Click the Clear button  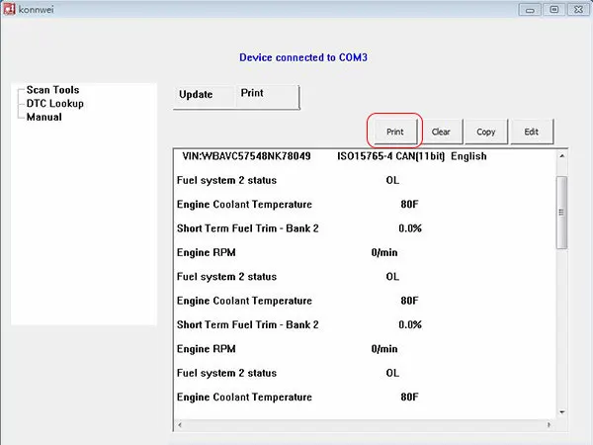(441, 132)
